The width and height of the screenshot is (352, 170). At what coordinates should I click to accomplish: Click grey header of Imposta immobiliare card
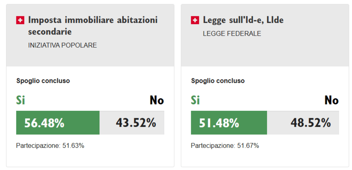pyautogui.click(x=90, y=35)
